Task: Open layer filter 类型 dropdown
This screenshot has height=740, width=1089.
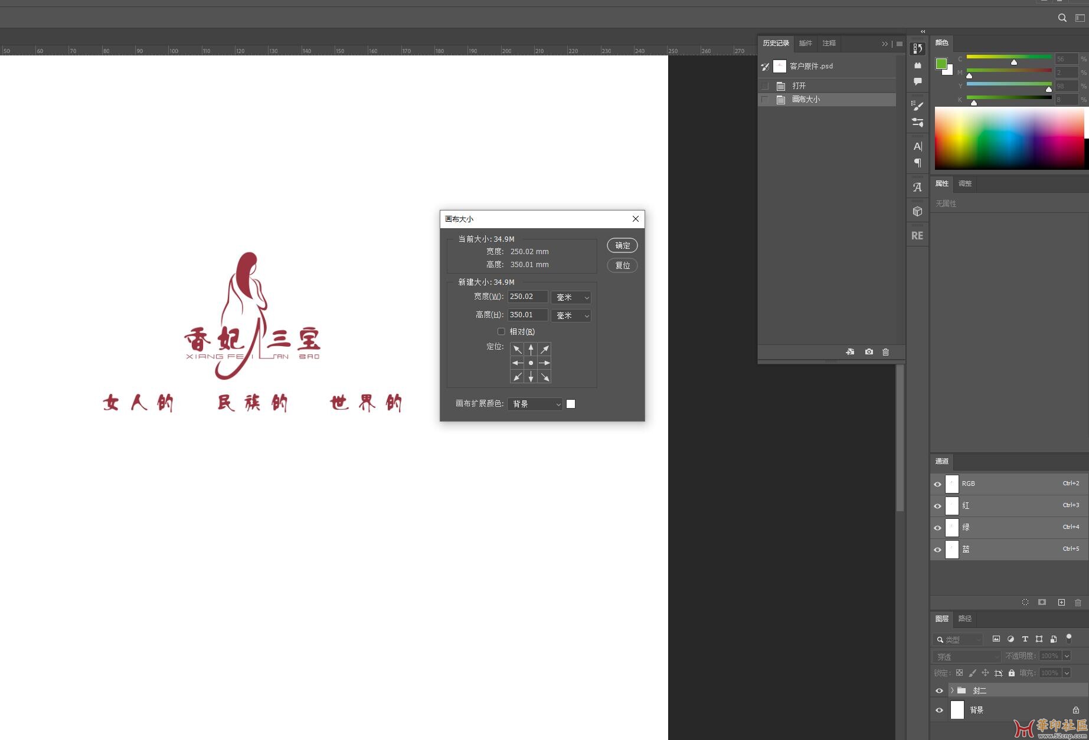Action: (x=958, y=639)
